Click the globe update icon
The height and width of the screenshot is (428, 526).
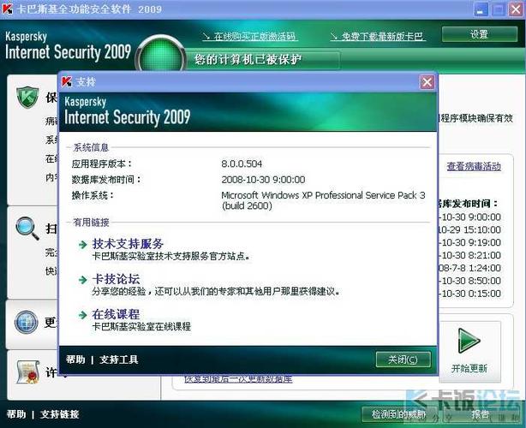[27, 322]
